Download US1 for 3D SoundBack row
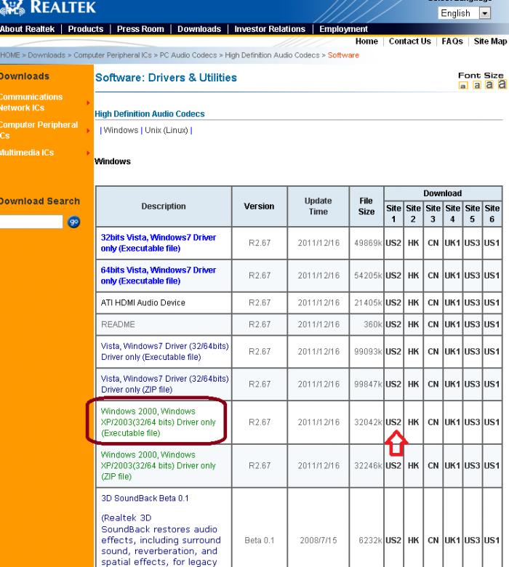This screenshot has width=509, height=567. 492,540
